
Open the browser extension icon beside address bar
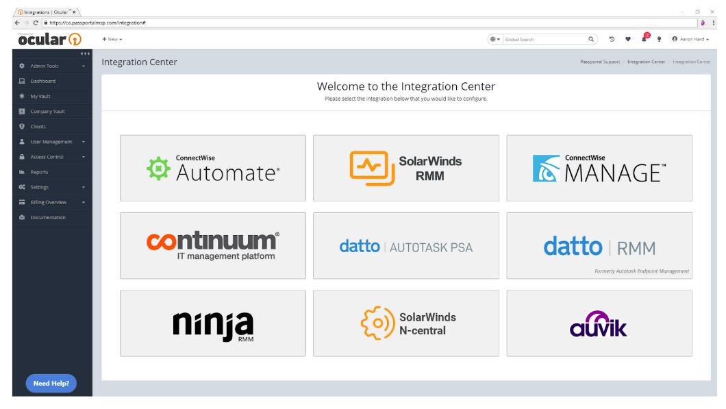click(x=703, y=23)
